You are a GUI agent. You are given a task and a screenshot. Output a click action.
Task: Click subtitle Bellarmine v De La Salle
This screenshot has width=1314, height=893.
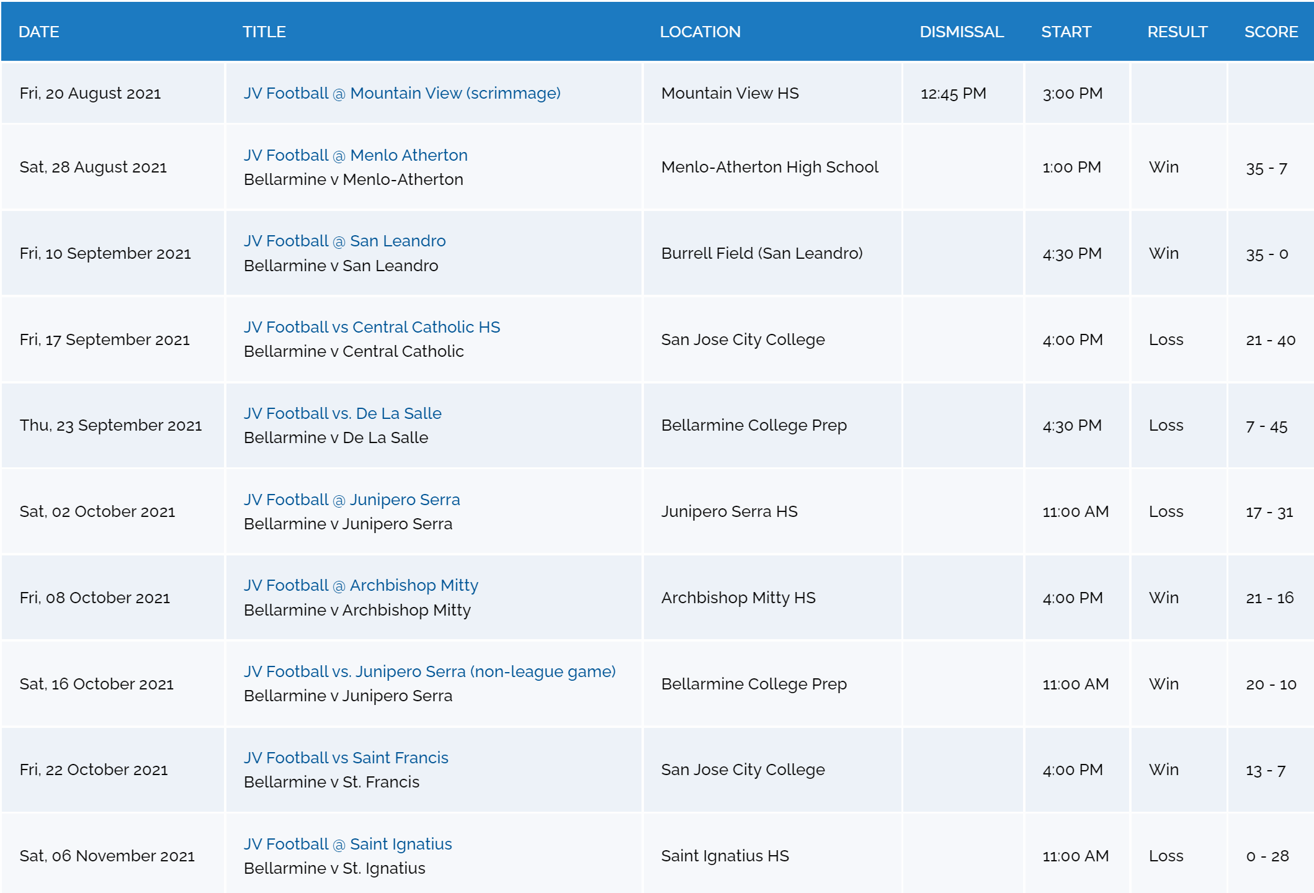[x=336, y=438]
